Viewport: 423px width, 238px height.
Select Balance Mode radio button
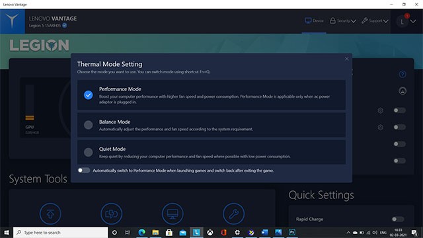tap(88, 125)
